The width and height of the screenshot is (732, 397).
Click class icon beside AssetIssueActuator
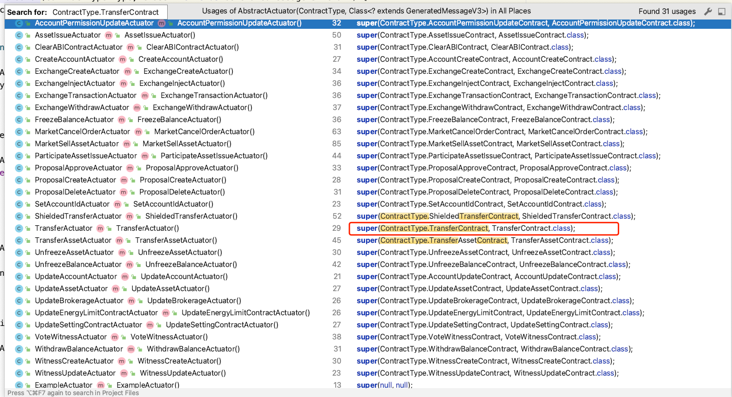19,35
